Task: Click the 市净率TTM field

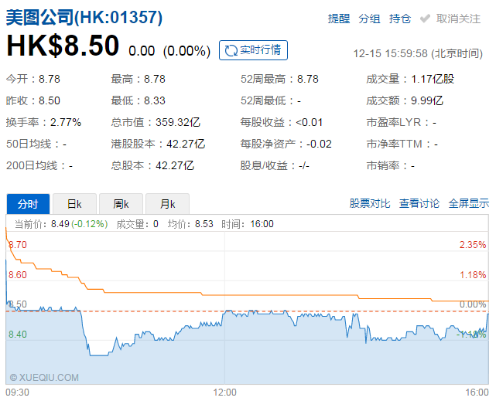Action: pos(402,144)
